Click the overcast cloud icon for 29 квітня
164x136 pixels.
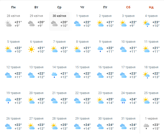(31, 24)
